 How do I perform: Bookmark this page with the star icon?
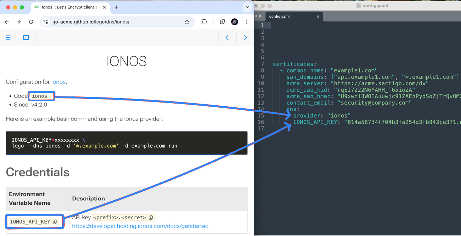187,22
